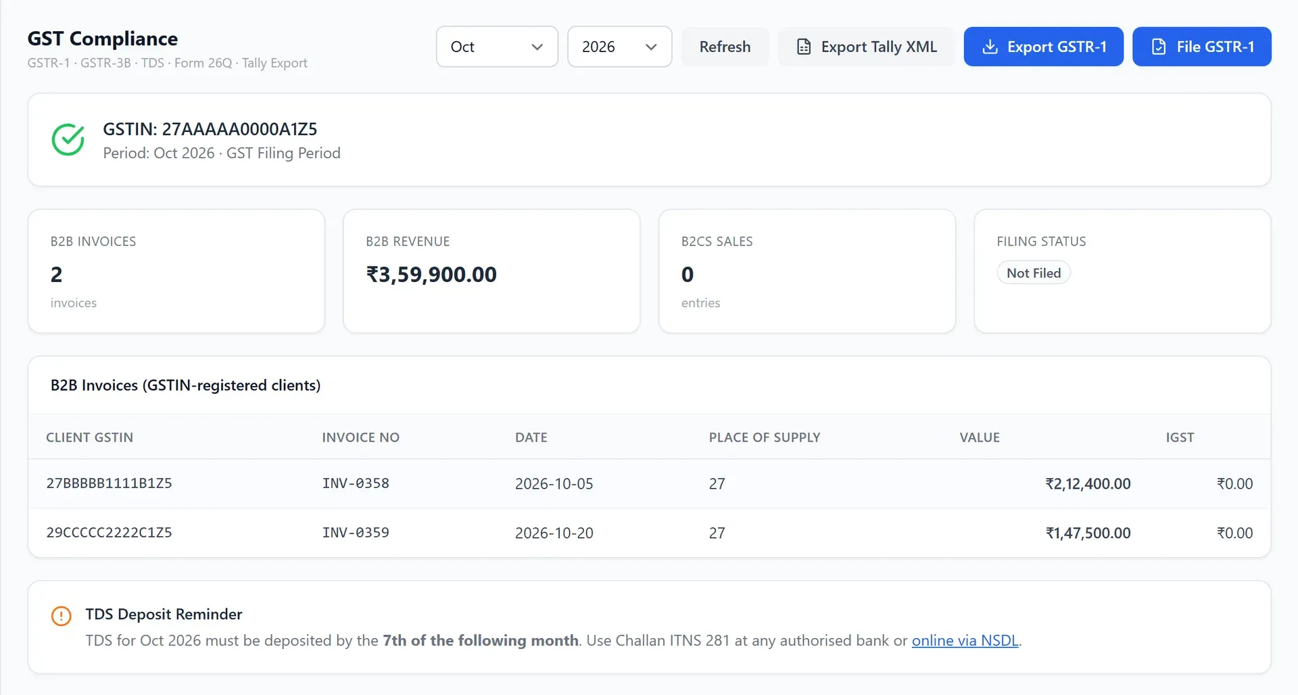Click invoice number INV-0358

click(x=356, y=483)
